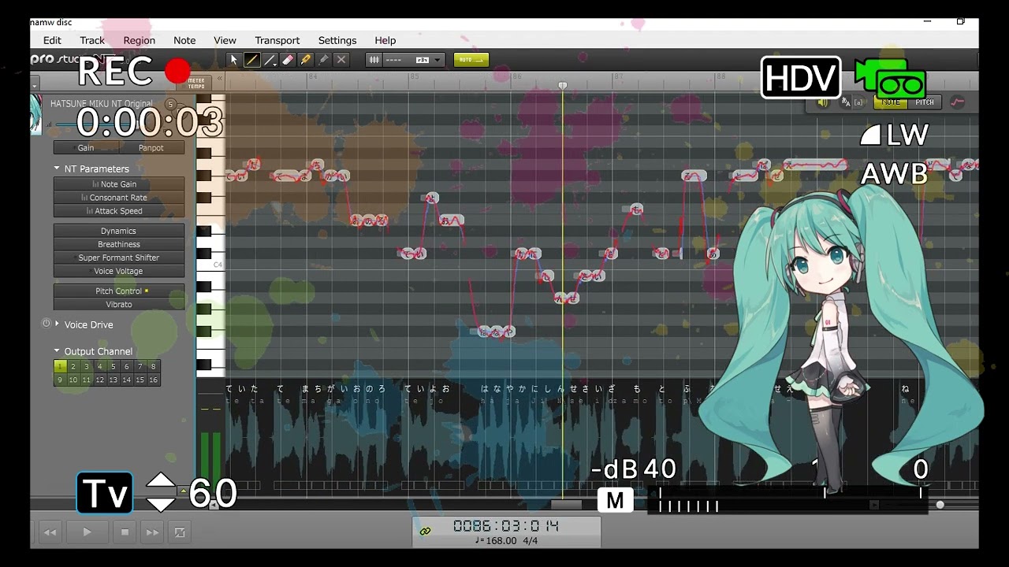
Task: Switch to PITCH edit mode
Action: tap(925, 102)
